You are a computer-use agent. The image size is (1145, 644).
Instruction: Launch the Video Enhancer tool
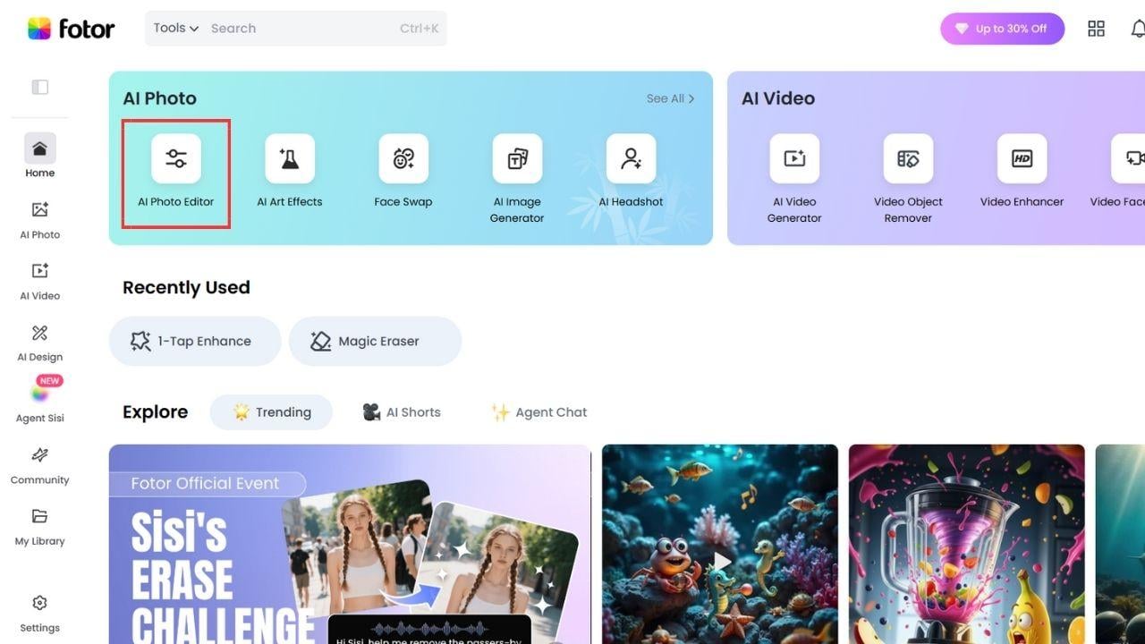(x=1022, y=173)
